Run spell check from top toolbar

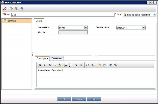point(11,9)
